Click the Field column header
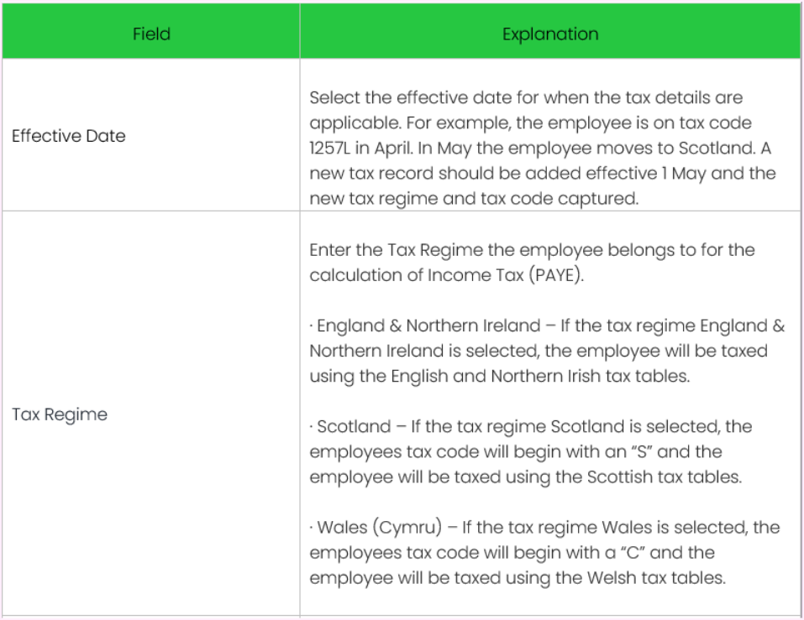The width and height of the screenshot is (804, 620). pyautogui.click(x=151, y=34)
